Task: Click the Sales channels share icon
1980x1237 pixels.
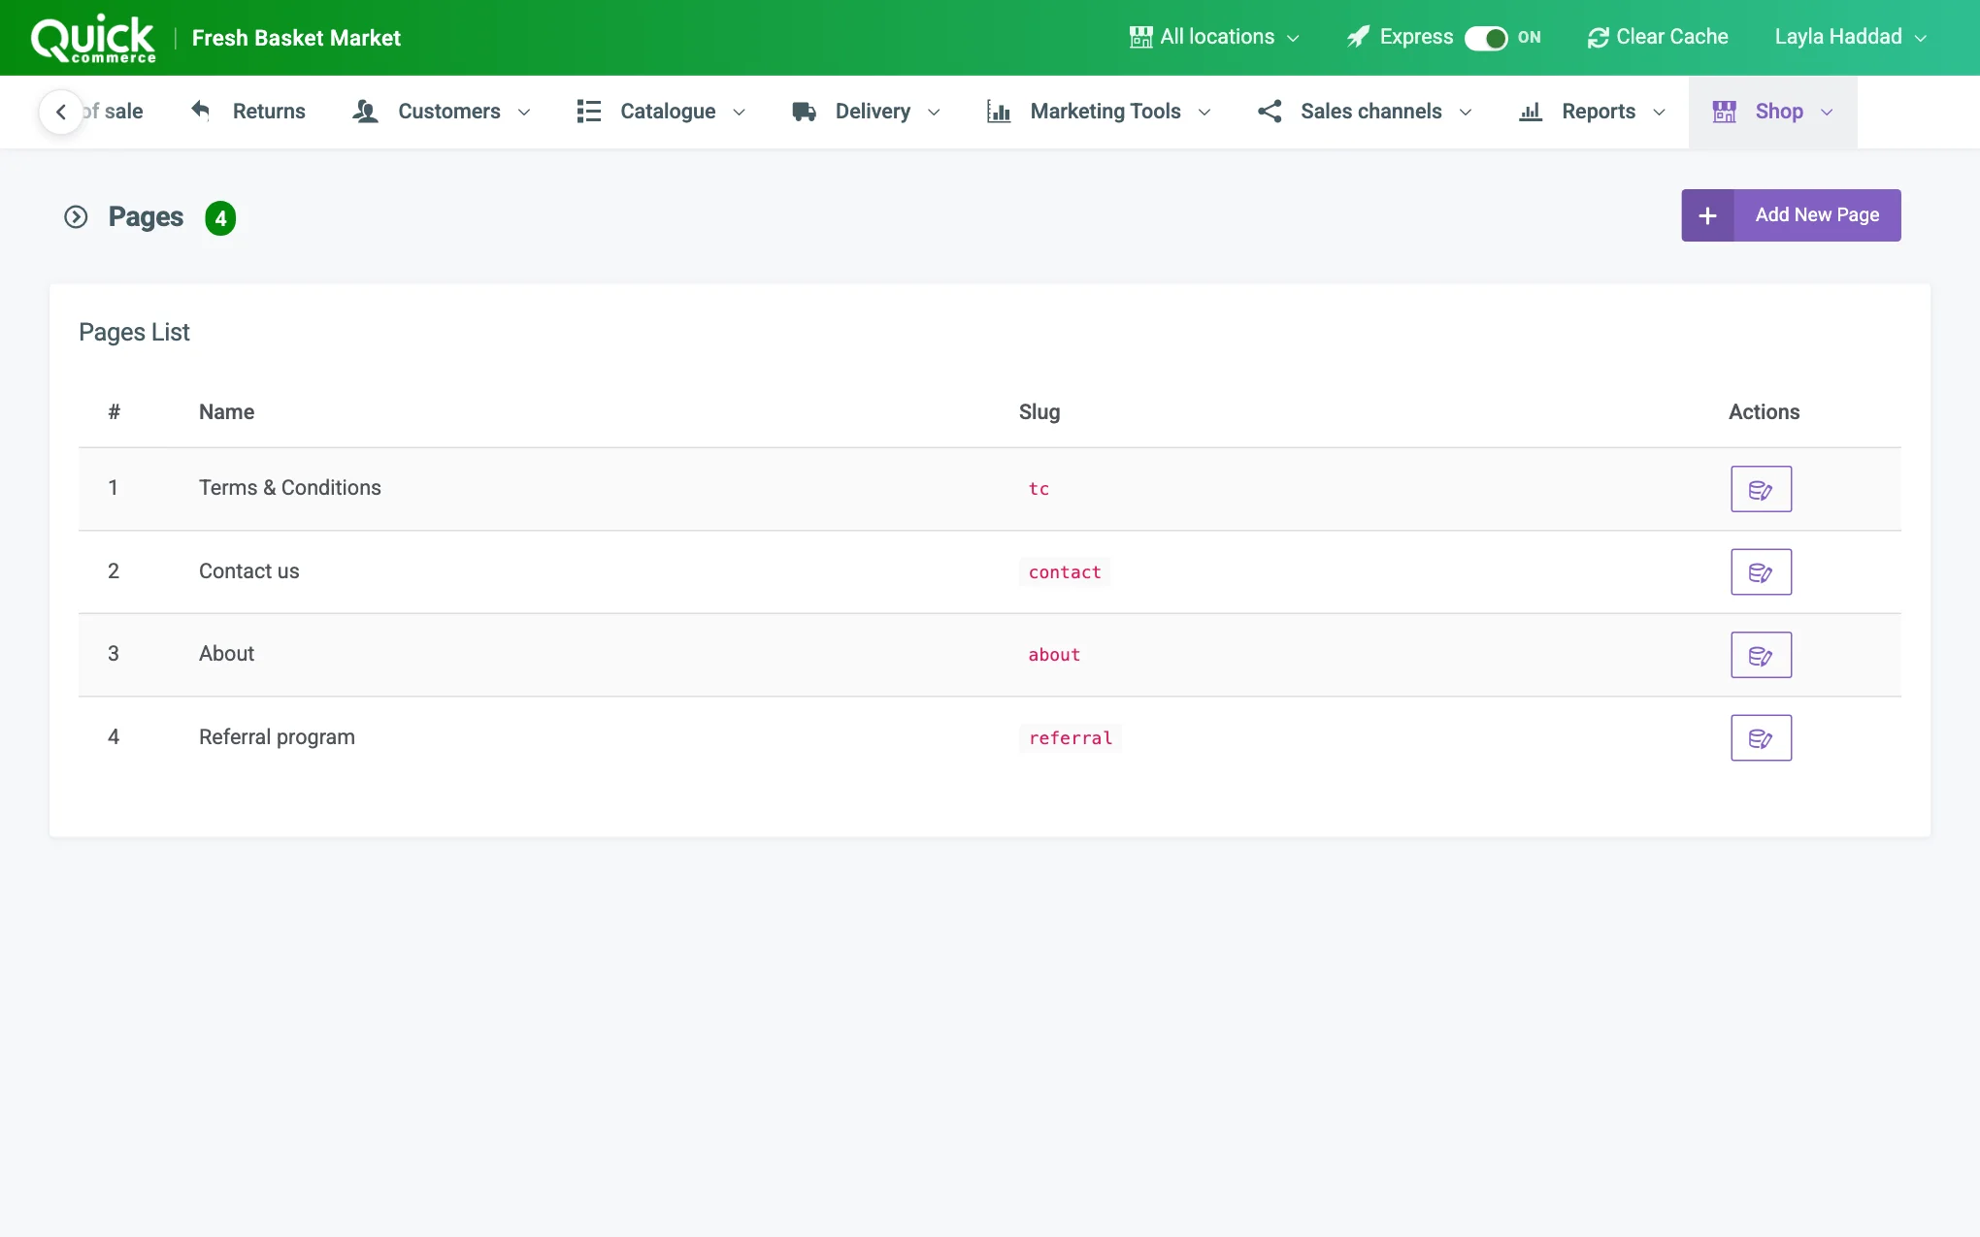Action: 1270,112
